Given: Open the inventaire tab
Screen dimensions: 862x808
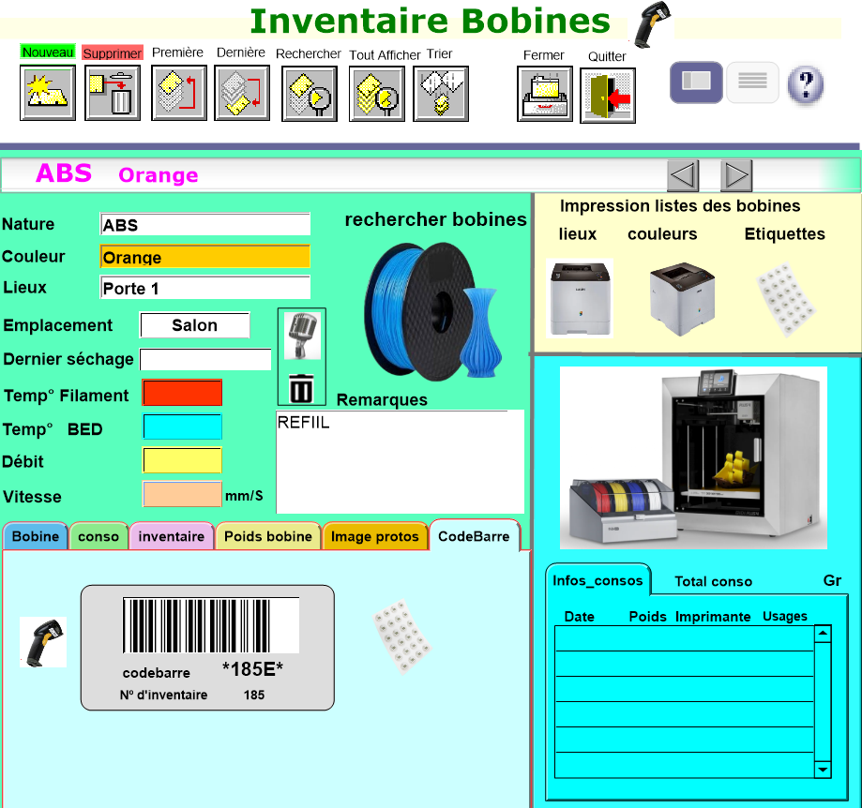Looking at the screenshot, I should pyautogui.click(x=172, y=536).
